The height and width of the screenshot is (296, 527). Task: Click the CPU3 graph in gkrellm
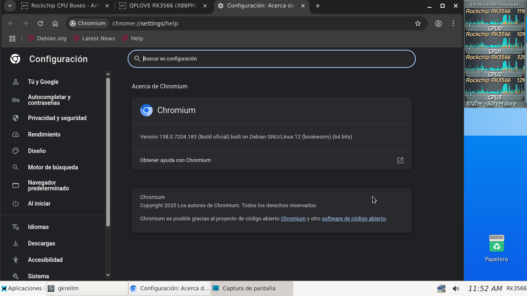[495, 86]
